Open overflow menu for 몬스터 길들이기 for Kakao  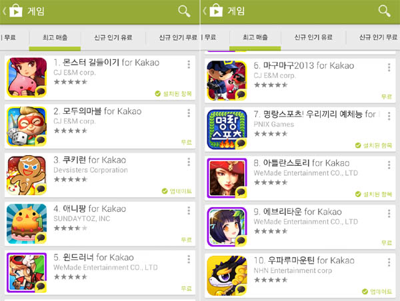tap(189, 65)
